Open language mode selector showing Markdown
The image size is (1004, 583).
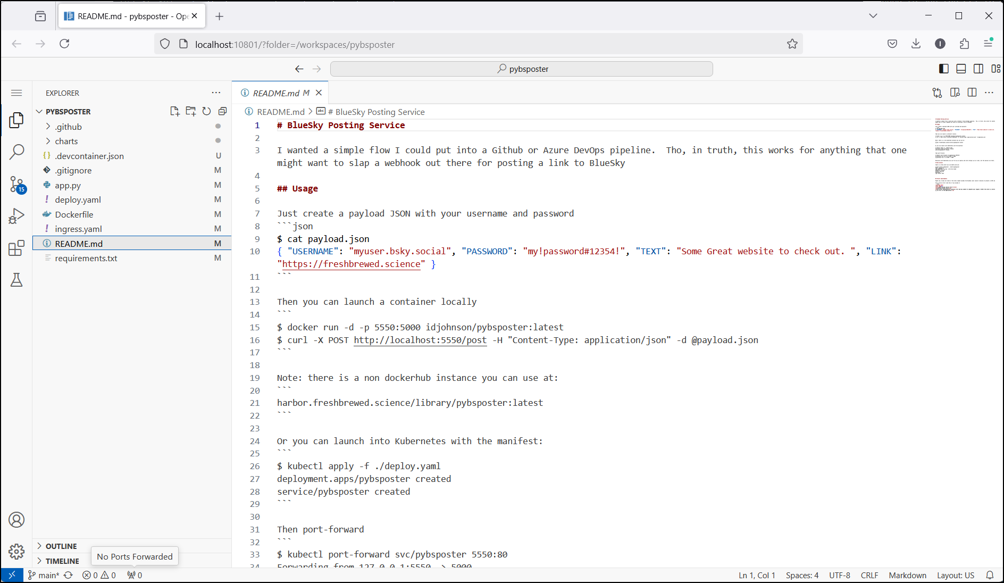[907, 575]
